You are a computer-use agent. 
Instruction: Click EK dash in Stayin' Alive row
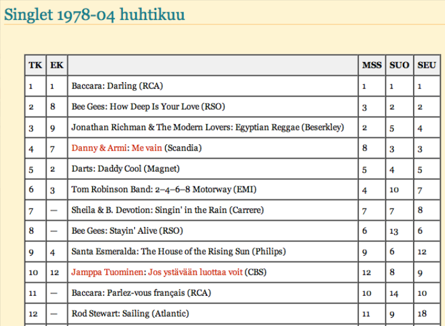click(53, 231)
